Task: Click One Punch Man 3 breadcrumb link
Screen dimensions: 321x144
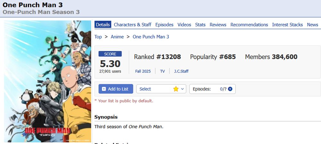Action: [151, 37]
